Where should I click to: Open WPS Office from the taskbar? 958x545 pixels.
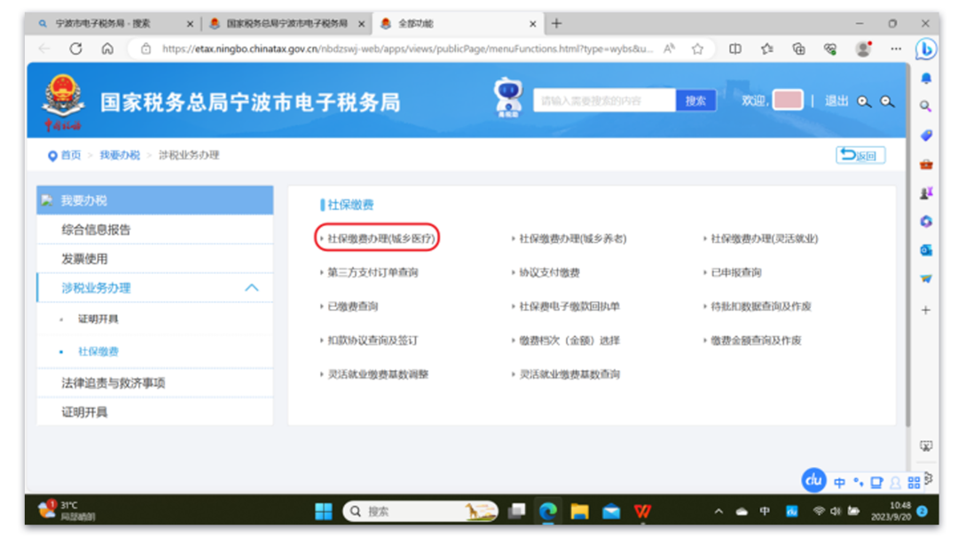coord(642,511)
